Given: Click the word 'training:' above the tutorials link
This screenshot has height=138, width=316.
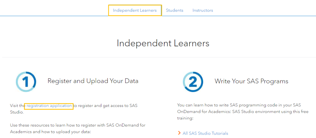Looking at the screenshot, I should tap(186, 118).
